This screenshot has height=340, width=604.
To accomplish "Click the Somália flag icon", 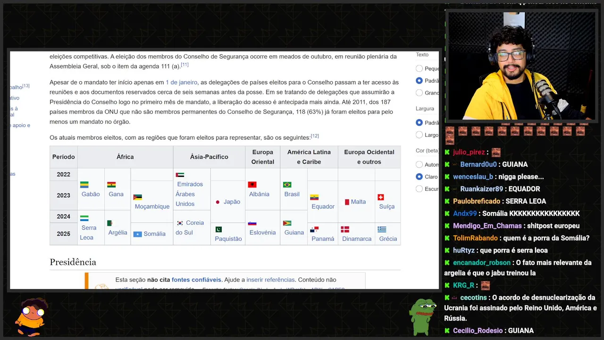I will pyautogui.click(x=138, y=234).
